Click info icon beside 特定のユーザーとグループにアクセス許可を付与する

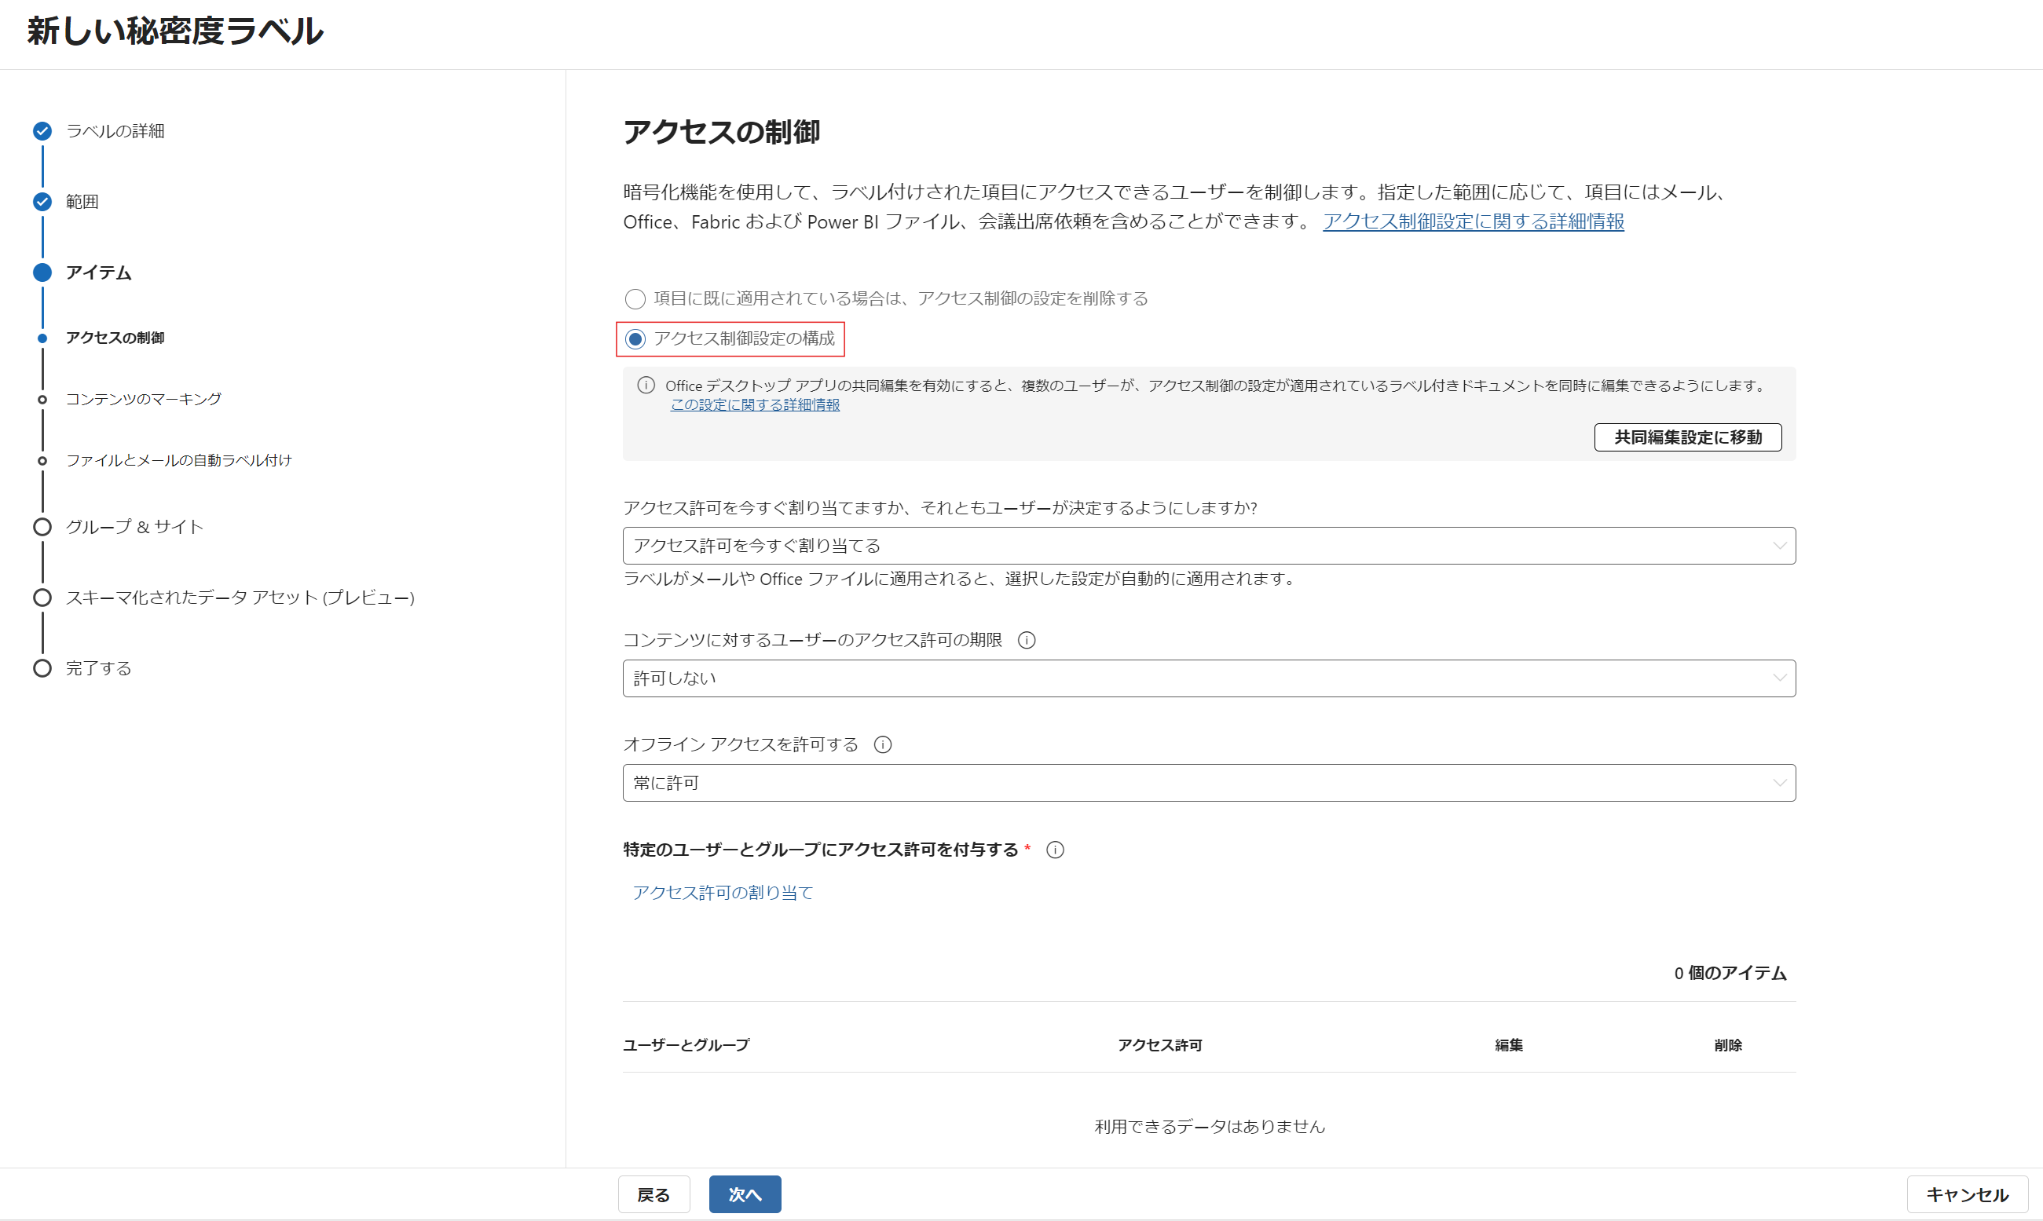coord(1055,850)
